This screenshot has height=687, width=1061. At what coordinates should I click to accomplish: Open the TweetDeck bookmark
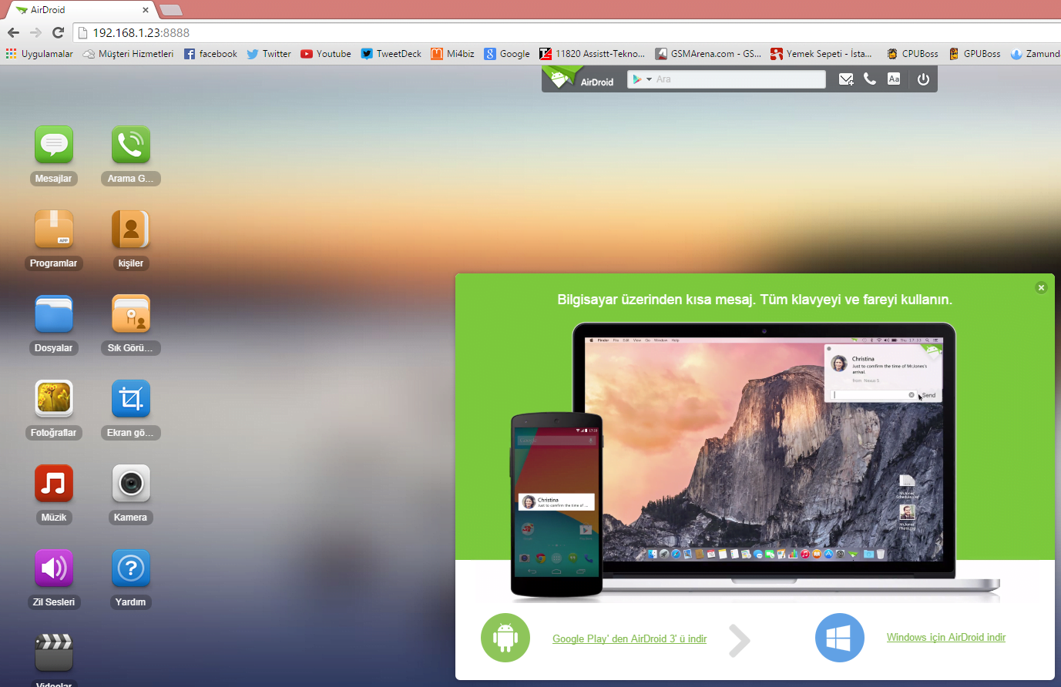click(391, 54)
